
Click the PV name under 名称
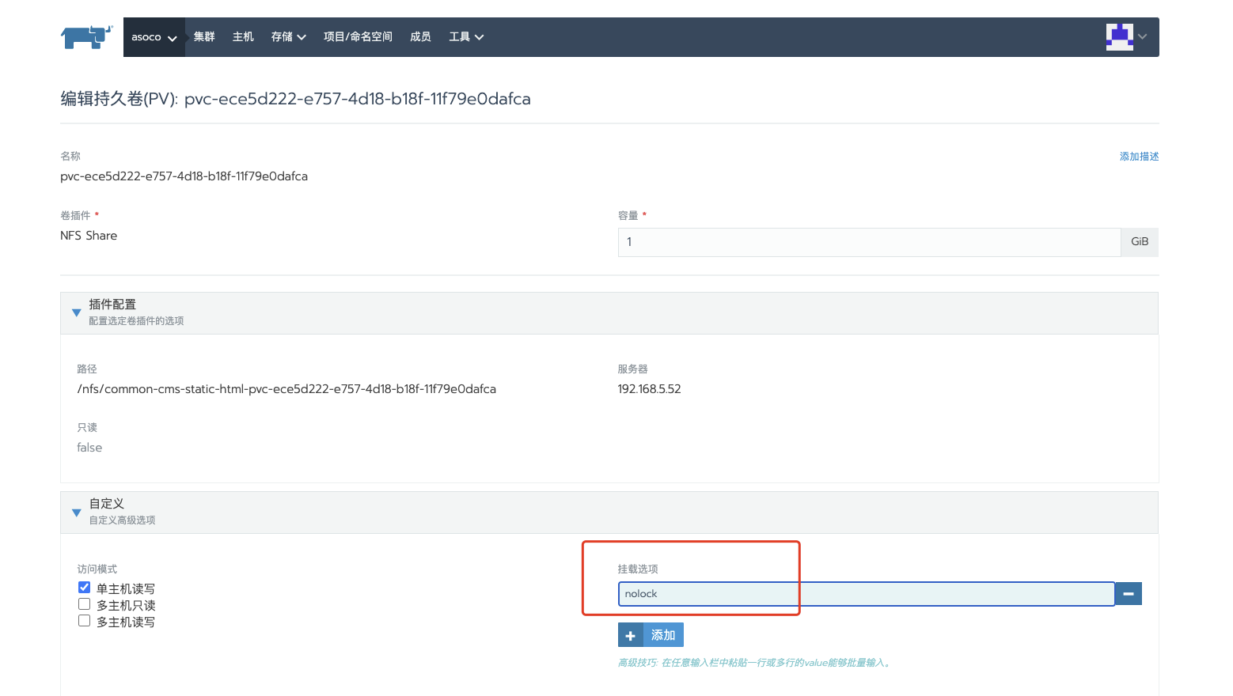pyautogui.click(x=184, y=176)
